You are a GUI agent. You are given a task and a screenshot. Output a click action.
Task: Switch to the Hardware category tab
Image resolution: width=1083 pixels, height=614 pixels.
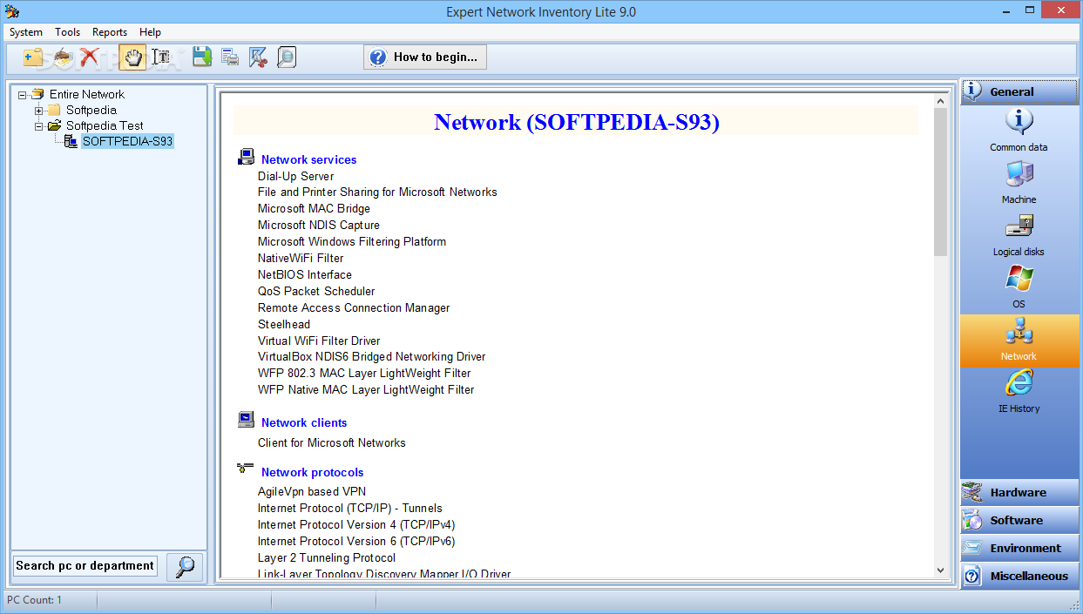point(1019,492)
